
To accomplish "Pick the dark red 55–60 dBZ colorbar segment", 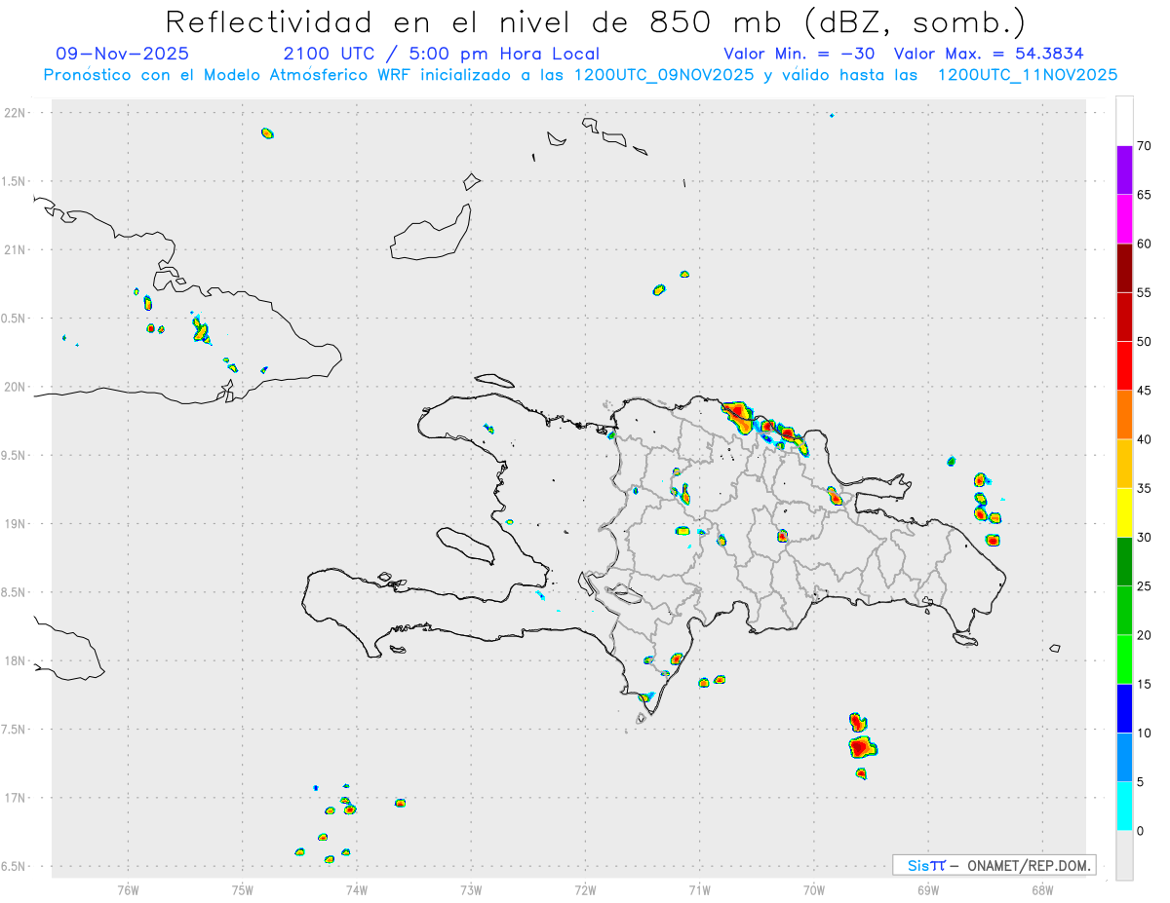I will coord(1124,268).
